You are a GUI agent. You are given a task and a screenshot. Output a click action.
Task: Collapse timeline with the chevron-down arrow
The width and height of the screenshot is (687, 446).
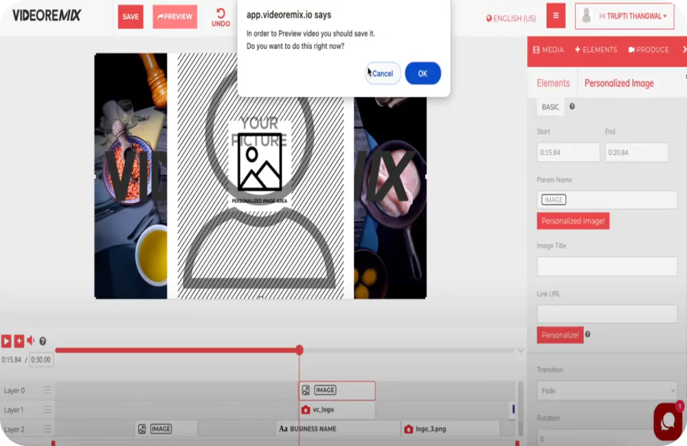pos(521,351)
